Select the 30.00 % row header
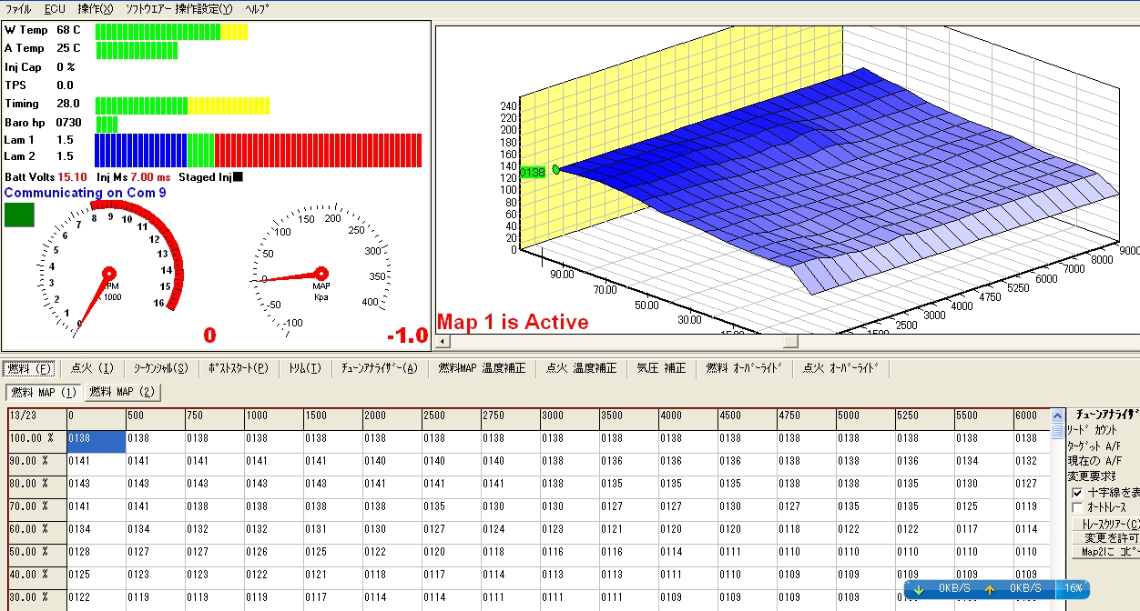The image size is (1140, 611). (36, 600)
